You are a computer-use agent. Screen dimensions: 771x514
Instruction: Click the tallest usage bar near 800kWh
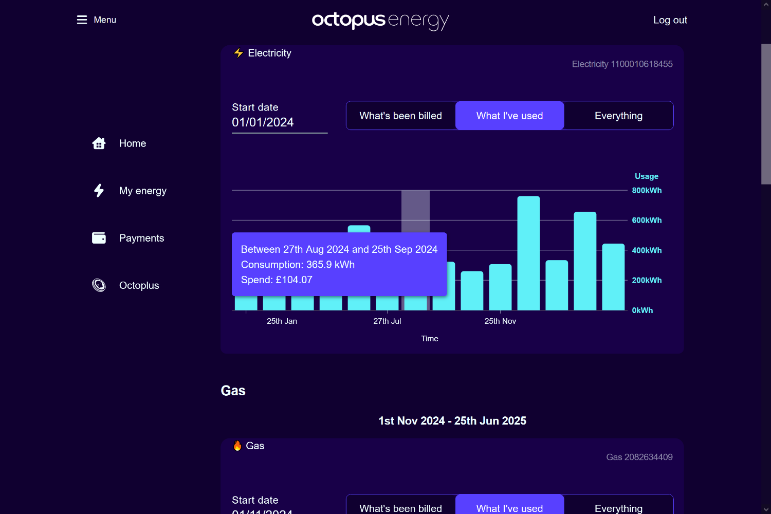(x=528, y=253)
